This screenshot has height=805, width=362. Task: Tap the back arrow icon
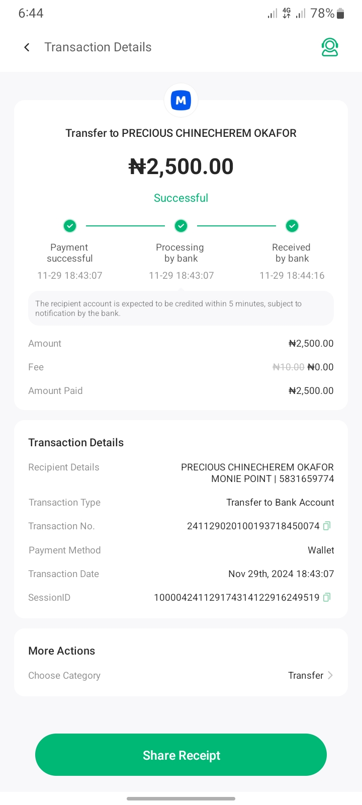[27, 47]
